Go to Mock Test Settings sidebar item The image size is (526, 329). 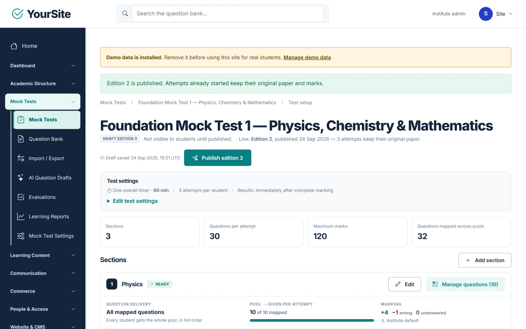coord(46,236)
